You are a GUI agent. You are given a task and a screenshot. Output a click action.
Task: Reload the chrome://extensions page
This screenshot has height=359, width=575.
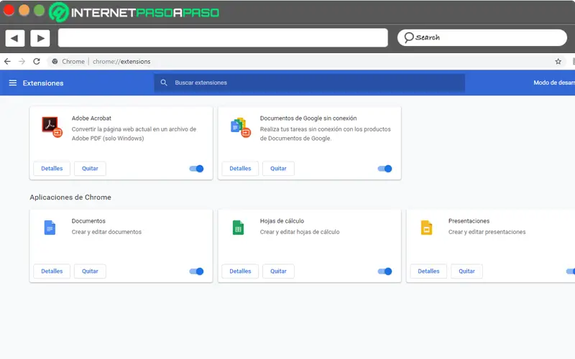[x=37, y=62]
